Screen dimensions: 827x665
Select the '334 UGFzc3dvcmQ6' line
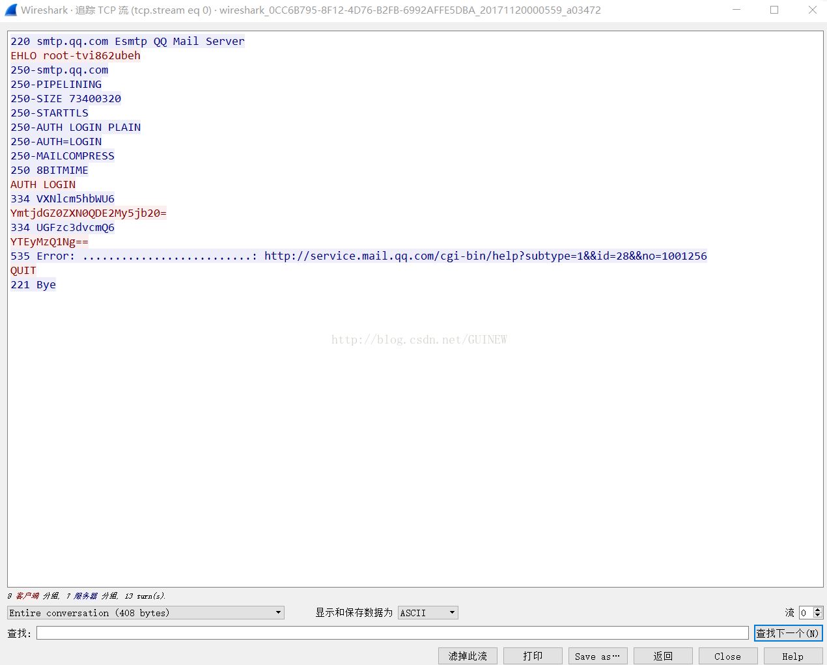(63, 227)
